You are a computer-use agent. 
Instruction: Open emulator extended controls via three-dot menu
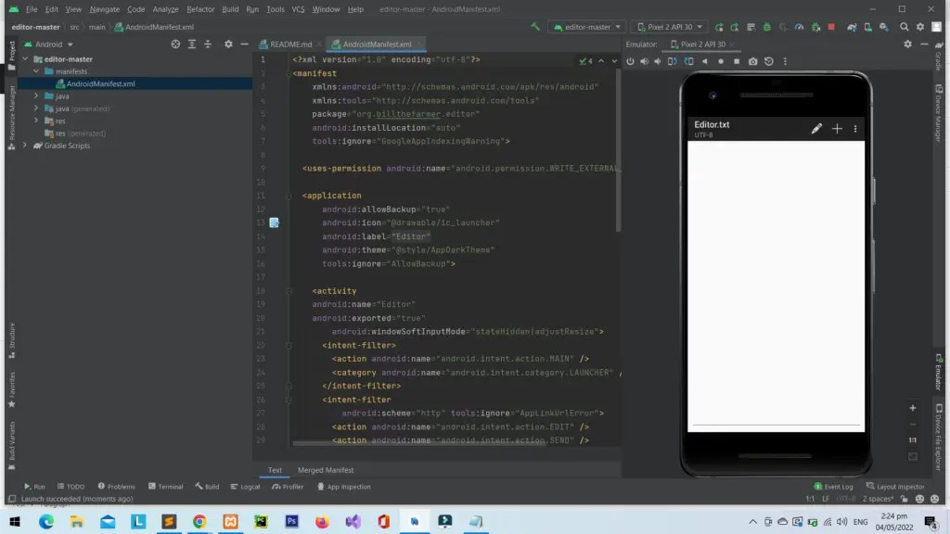coord(784,61)
